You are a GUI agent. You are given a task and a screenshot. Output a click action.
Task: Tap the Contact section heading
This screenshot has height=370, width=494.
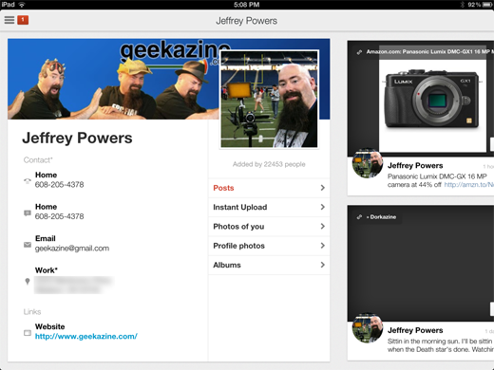pos(38,160)
